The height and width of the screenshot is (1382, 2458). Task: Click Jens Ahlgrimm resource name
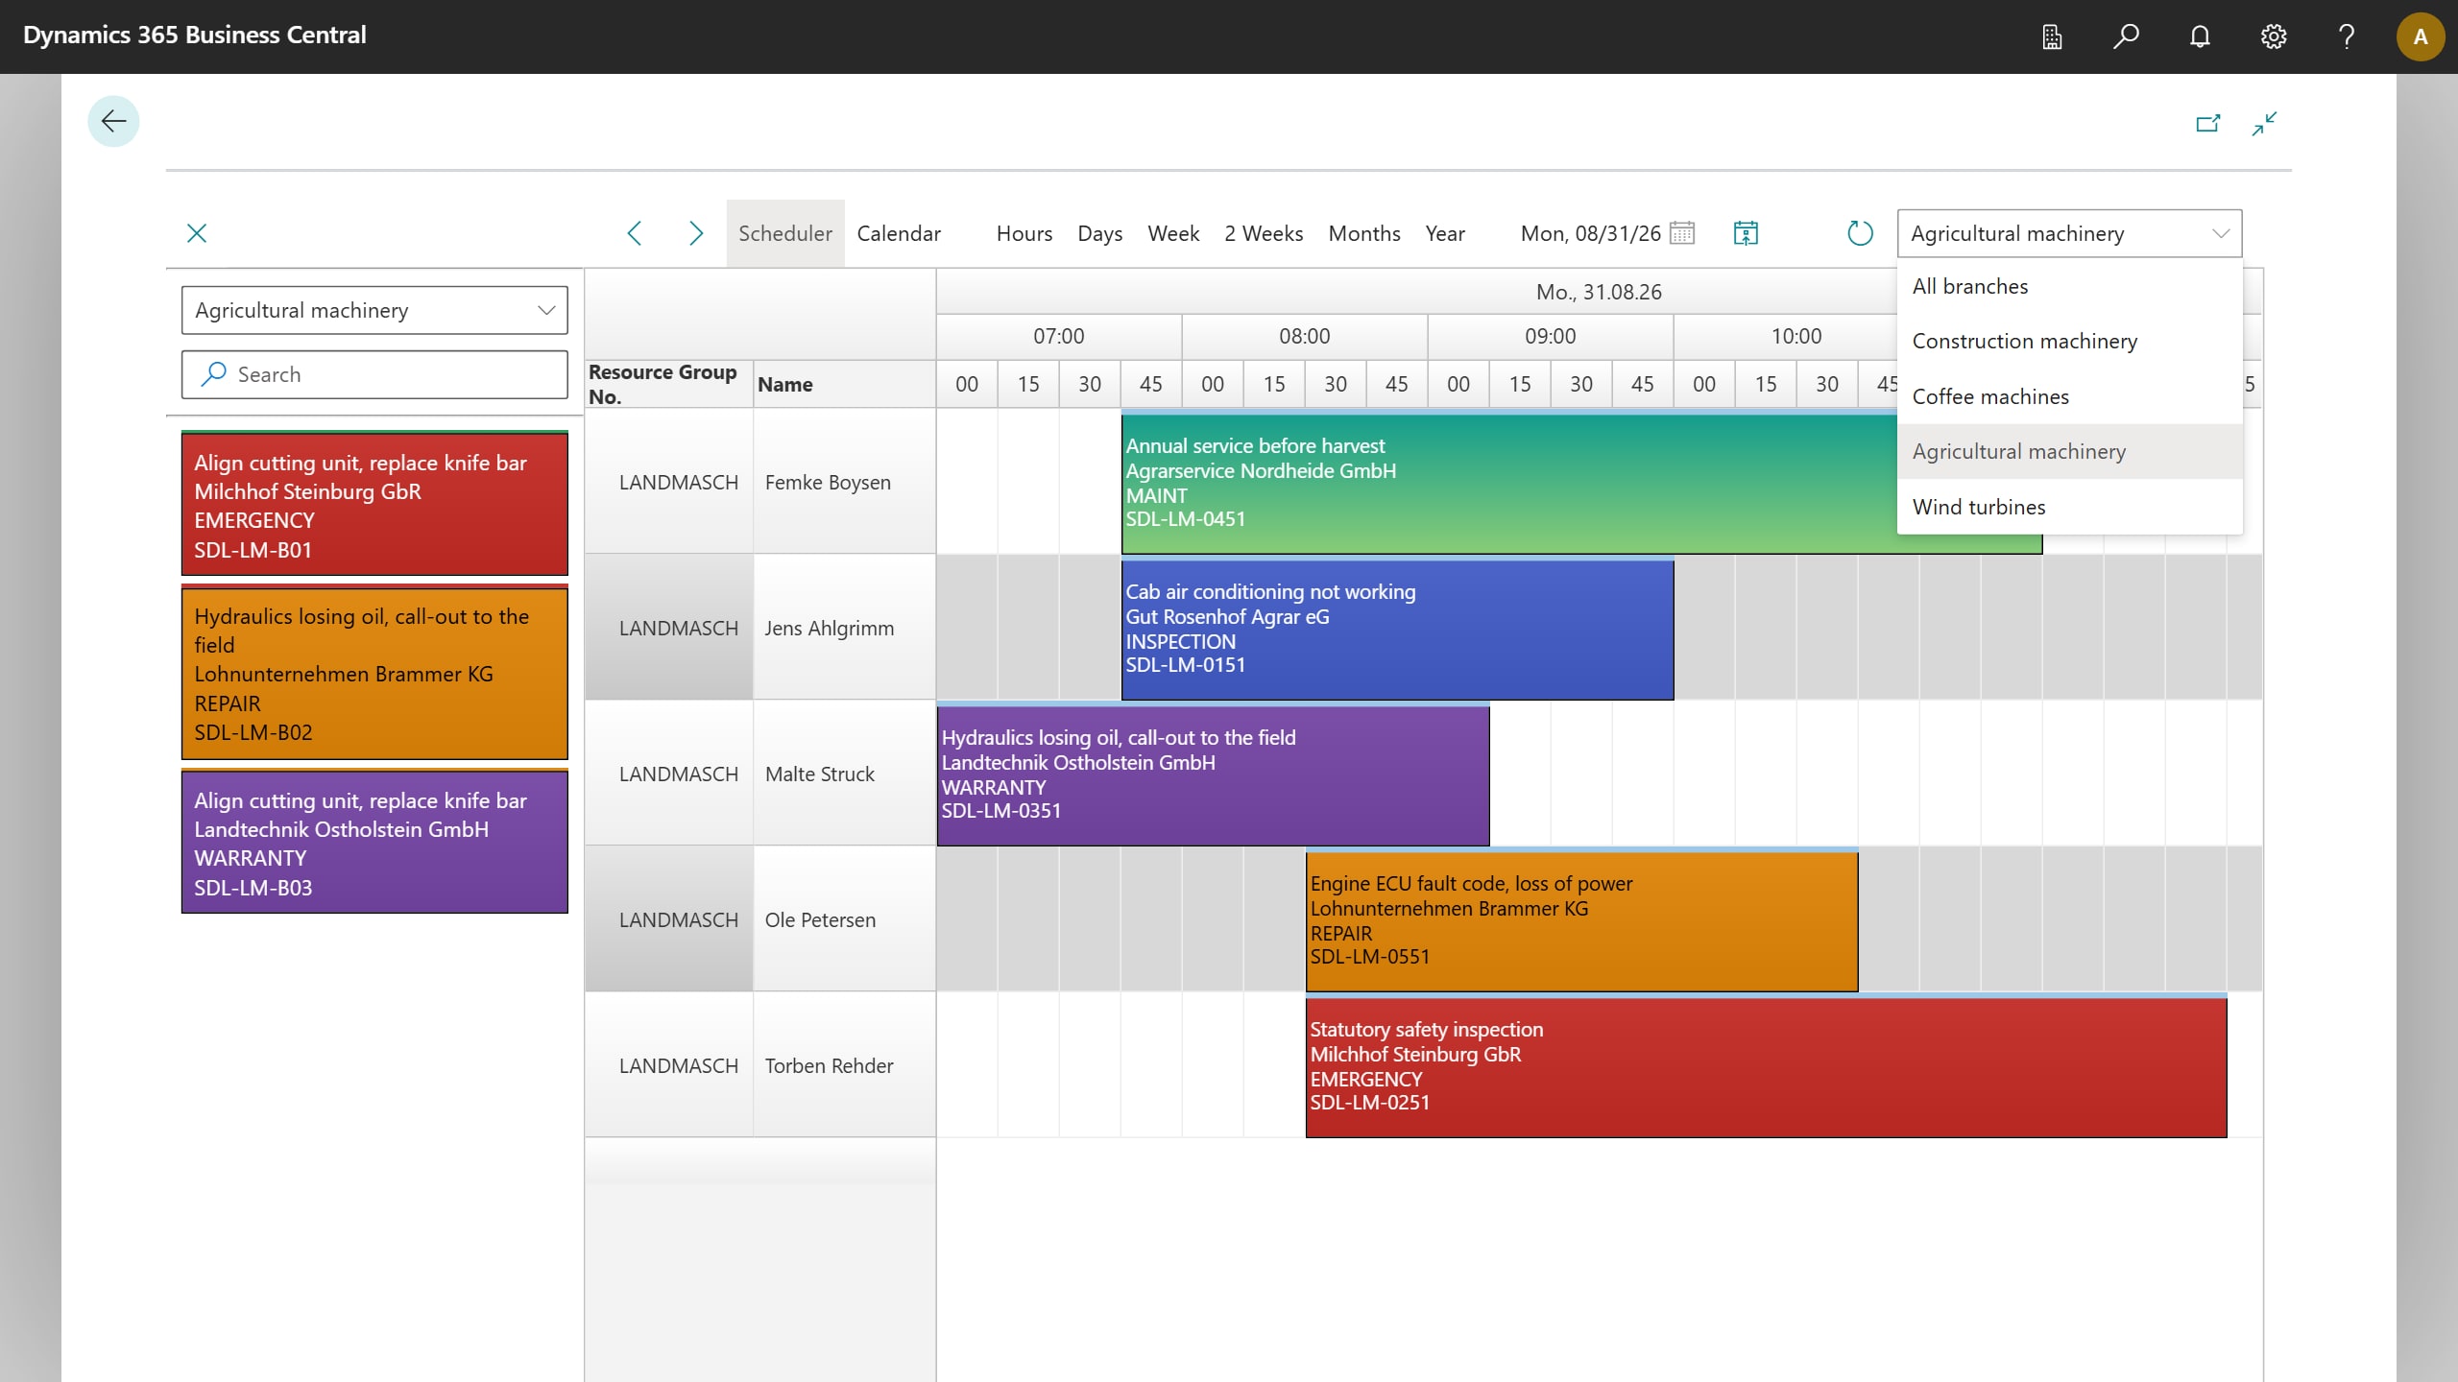[830, 629]
